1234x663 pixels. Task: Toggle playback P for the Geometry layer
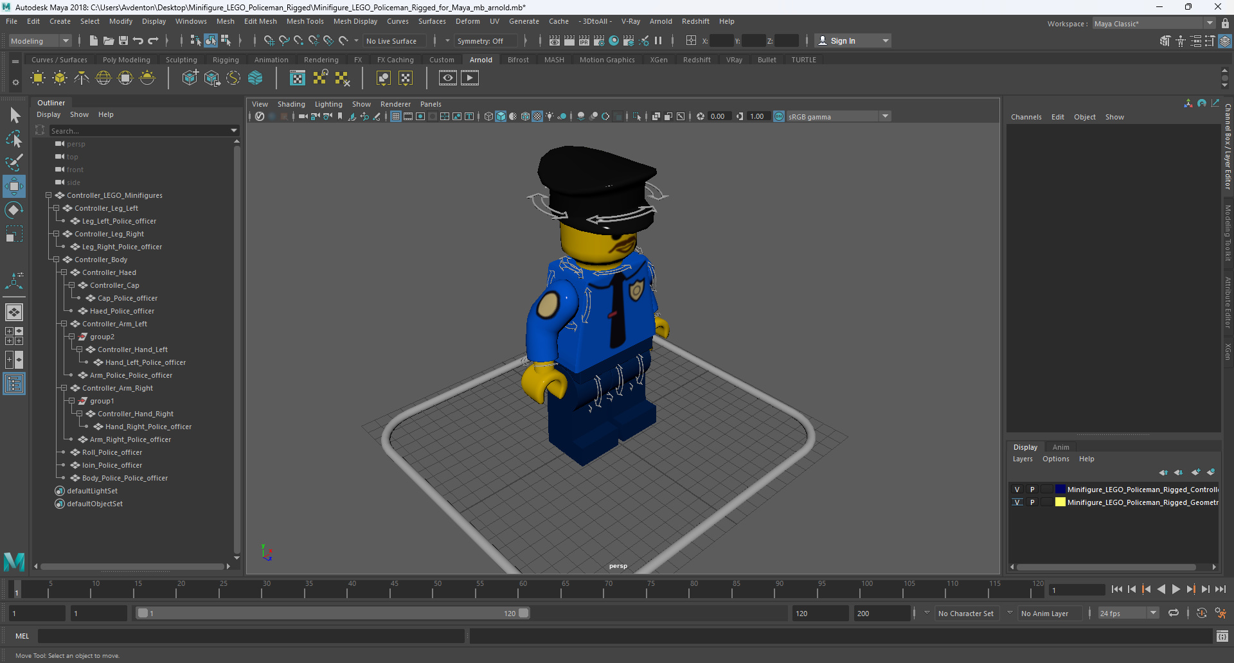click(1032, 502)
